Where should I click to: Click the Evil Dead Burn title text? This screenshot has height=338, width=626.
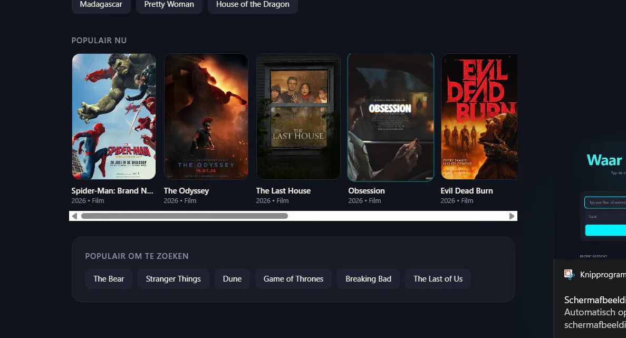(x=467, y=191)
